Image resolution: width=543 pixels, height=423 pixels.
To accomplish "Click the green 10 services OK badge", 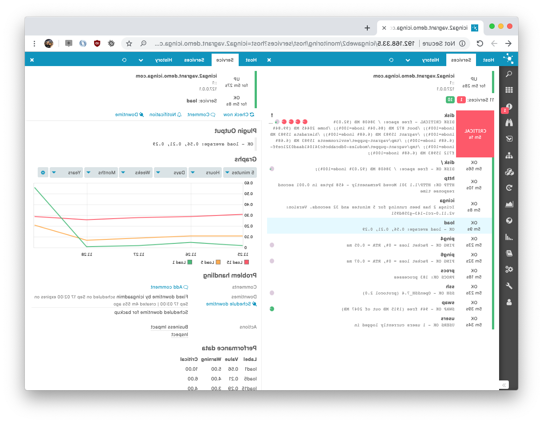I will tap(449, 99).
